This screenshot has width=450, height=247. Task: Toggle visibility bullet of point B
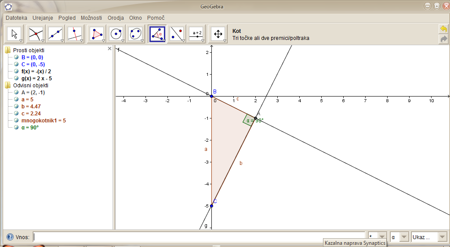16,57
